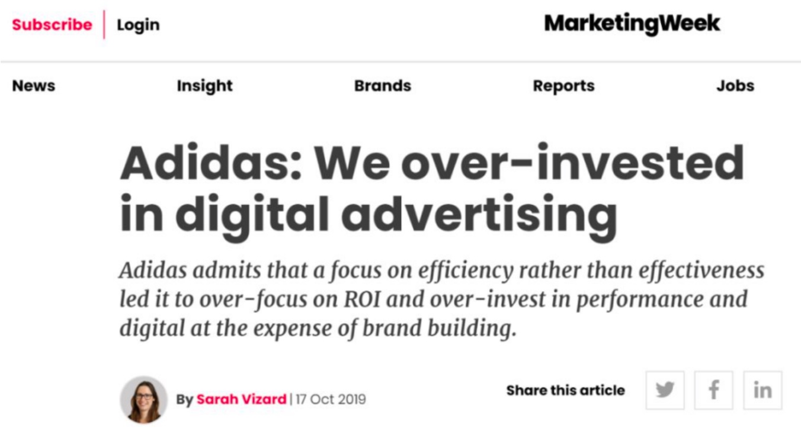Click the horizontal line below the header
Image resolution: width=801 pixels, height=433 pixels.
coord(400,62)
